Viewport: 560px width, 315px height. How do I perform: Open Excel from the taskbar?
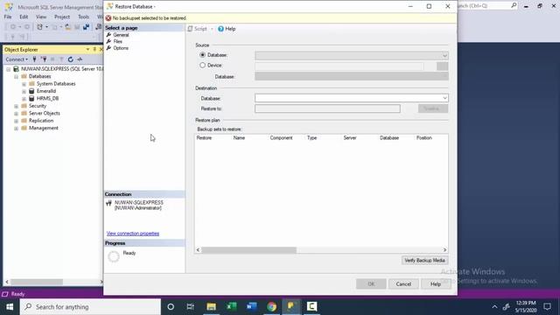point(231,306)
